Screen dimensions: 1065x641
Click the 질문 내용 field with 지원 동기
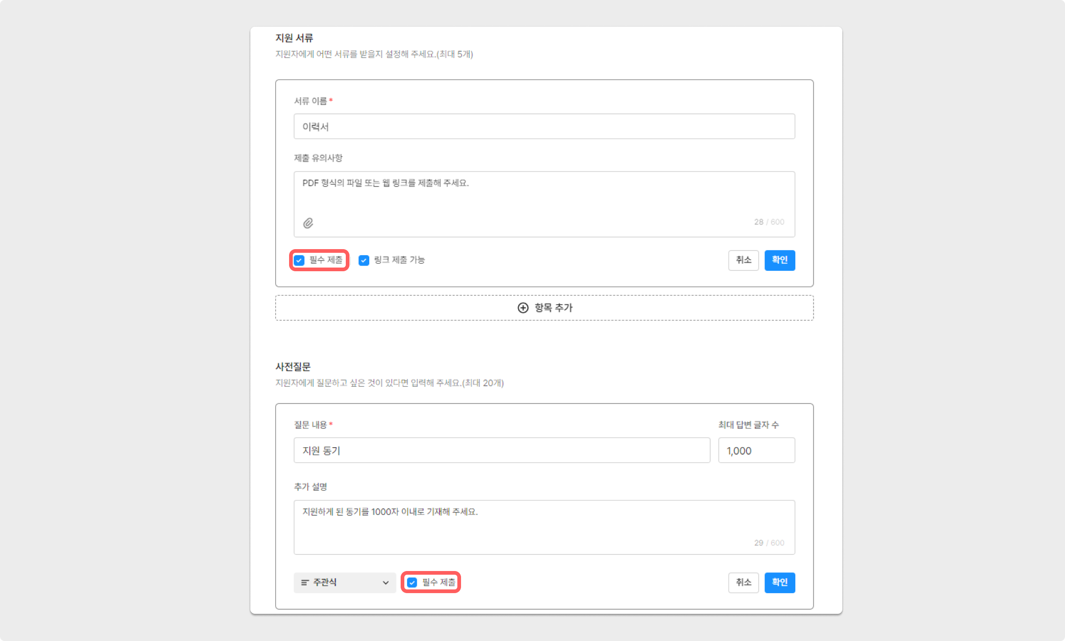point(502,450)
